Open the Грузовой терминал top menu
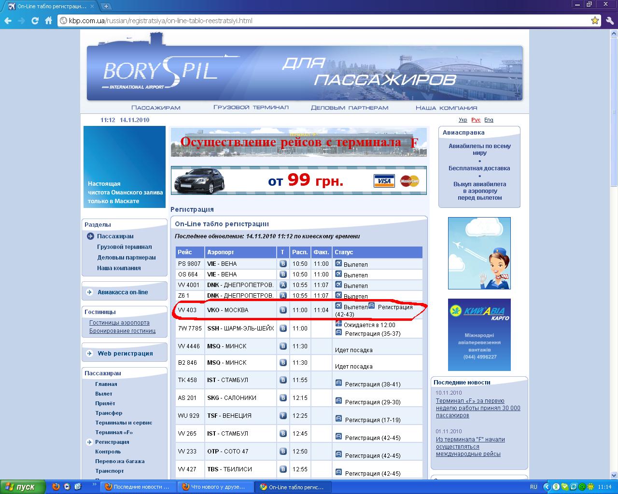618x494 pixels. click(x=251, y=108)
